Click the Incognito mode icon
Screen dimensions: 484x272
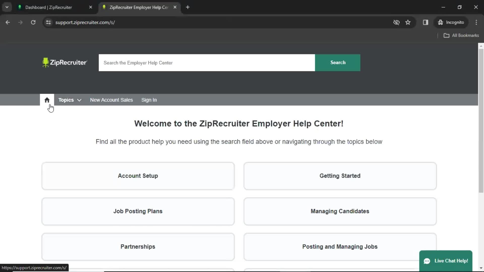tap(440, 22)
